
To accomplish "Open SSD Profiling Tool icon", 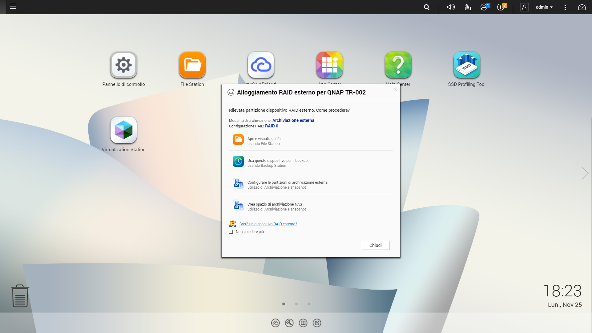I will [x=467, y=65].
